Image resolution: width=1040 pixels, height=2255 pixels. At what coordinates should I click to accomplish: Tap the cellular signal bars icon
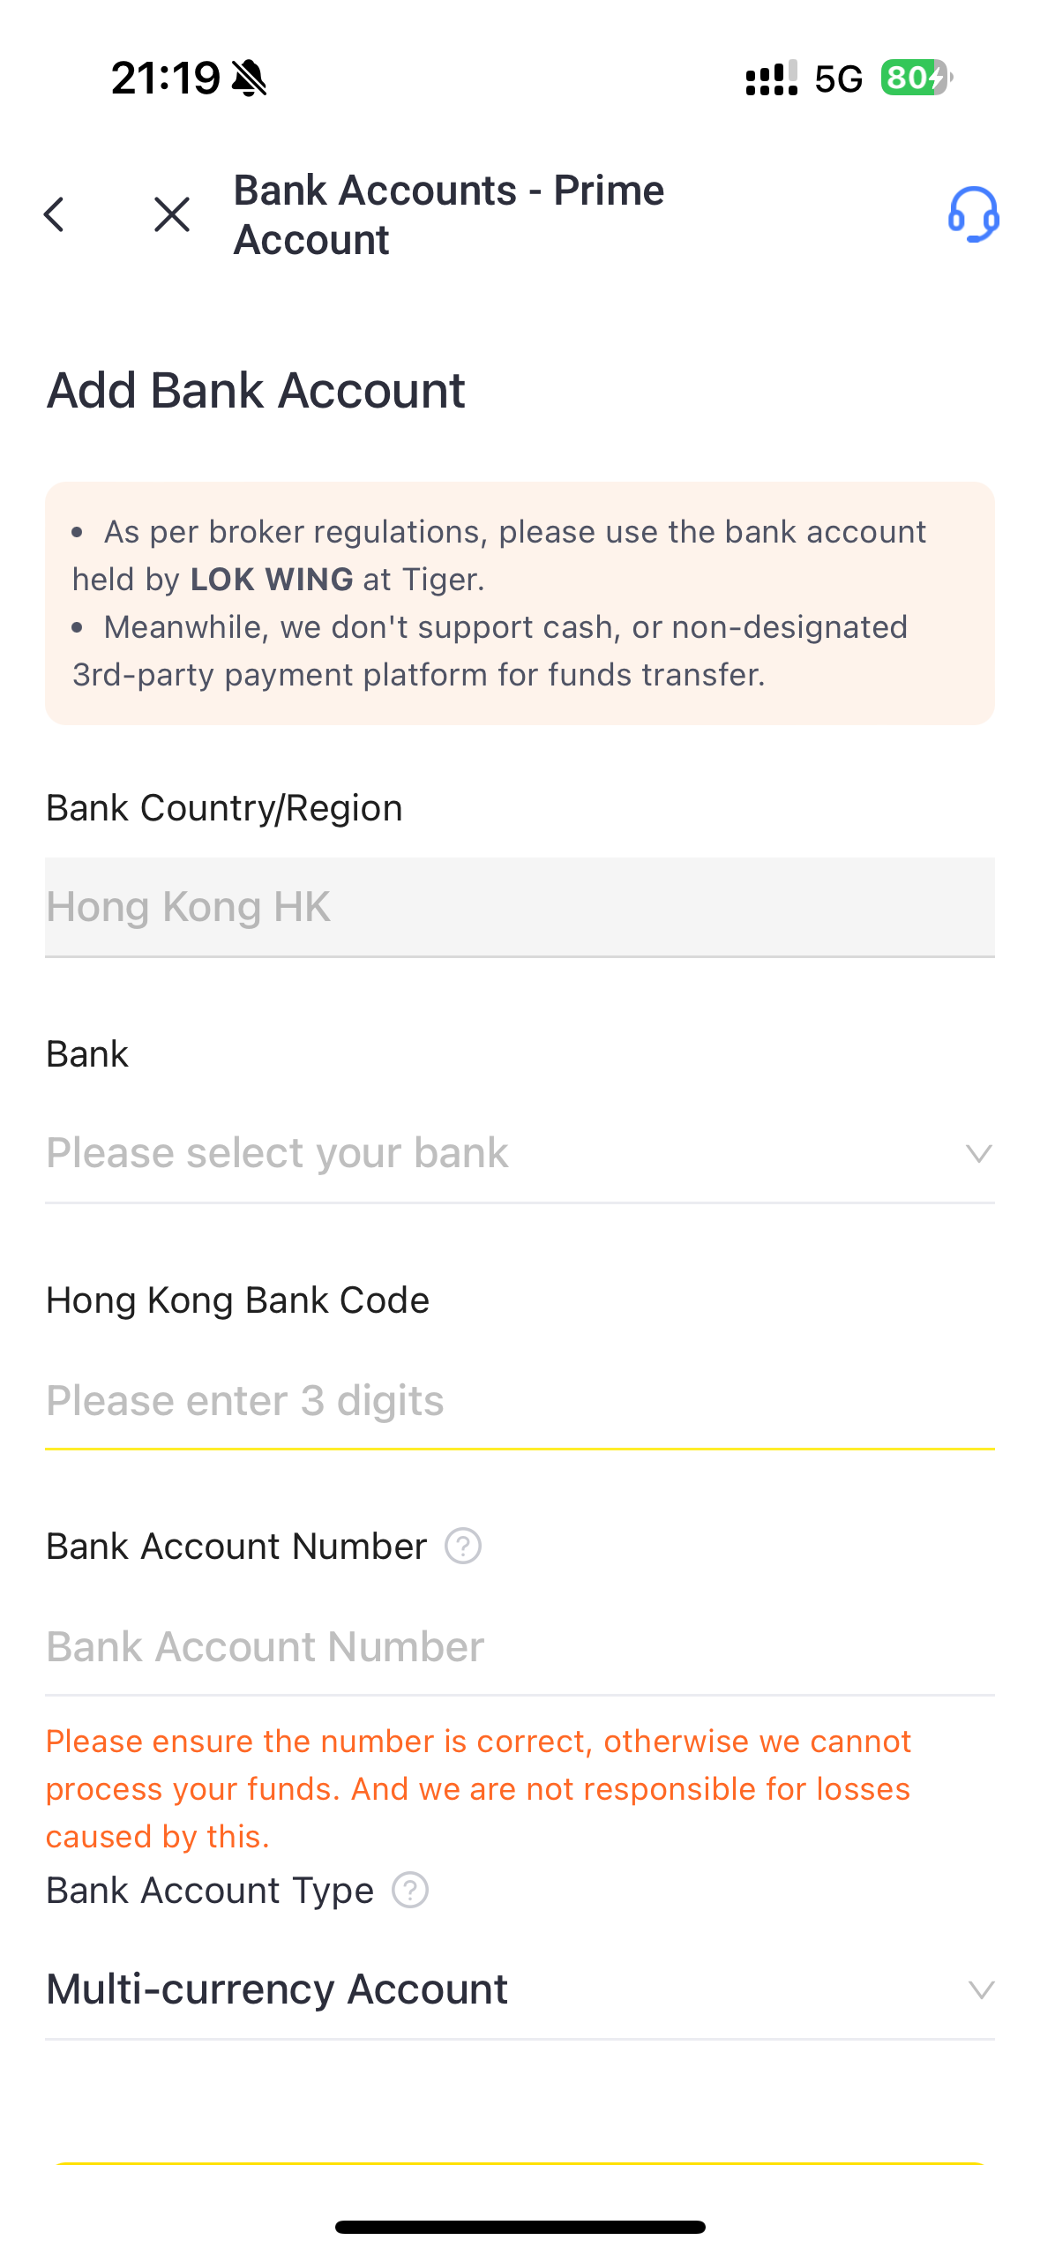coord(772,78)
